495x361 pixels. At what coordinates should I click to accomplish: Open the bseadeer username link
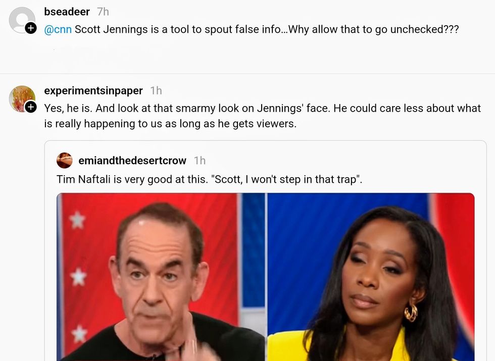67,12
